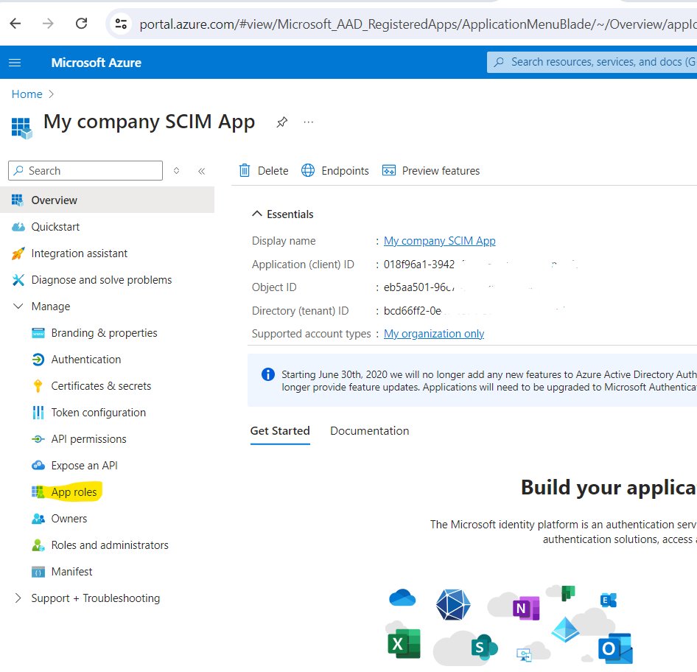Viewport: 697px width, 672px height.
Task: Click Delete button label in toolbar
Action: point(273,171)
